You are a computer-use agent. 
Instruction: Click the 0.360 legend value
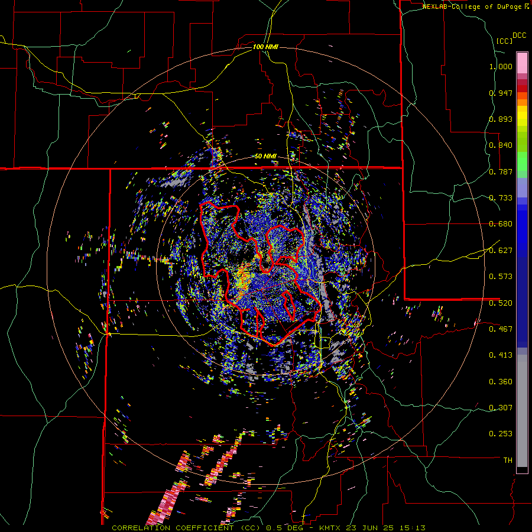501,382
